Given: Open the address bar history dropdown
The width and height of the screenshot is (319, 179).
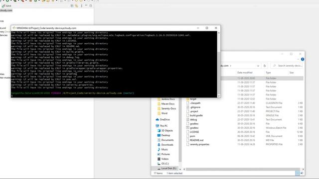Looking at the screenshot, I should 258,66.
